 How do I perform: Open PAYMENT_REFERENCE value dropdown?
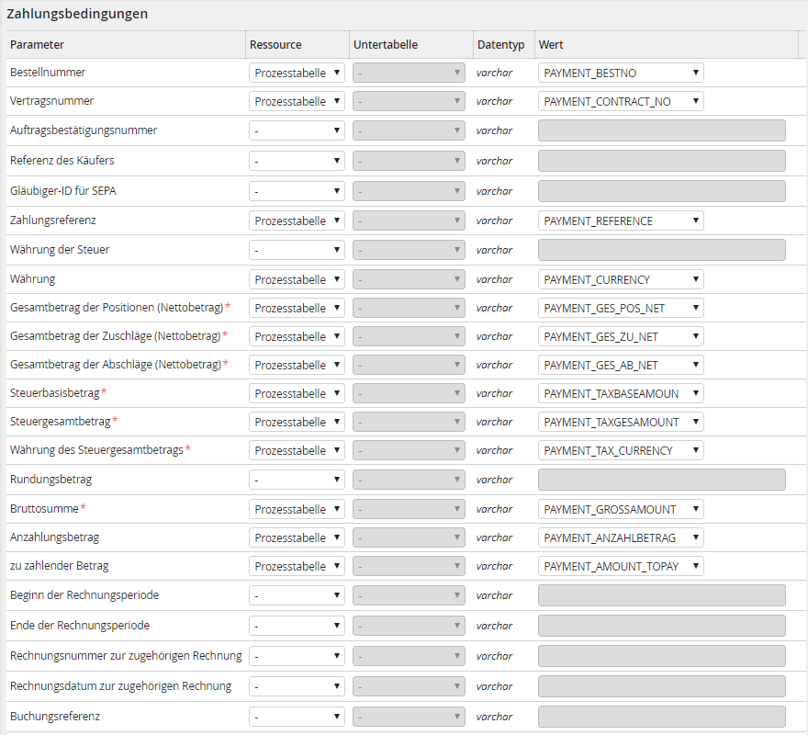(621, 220)
